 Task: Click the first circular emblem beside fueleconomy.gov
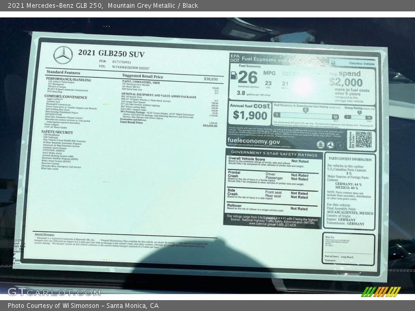321,144
